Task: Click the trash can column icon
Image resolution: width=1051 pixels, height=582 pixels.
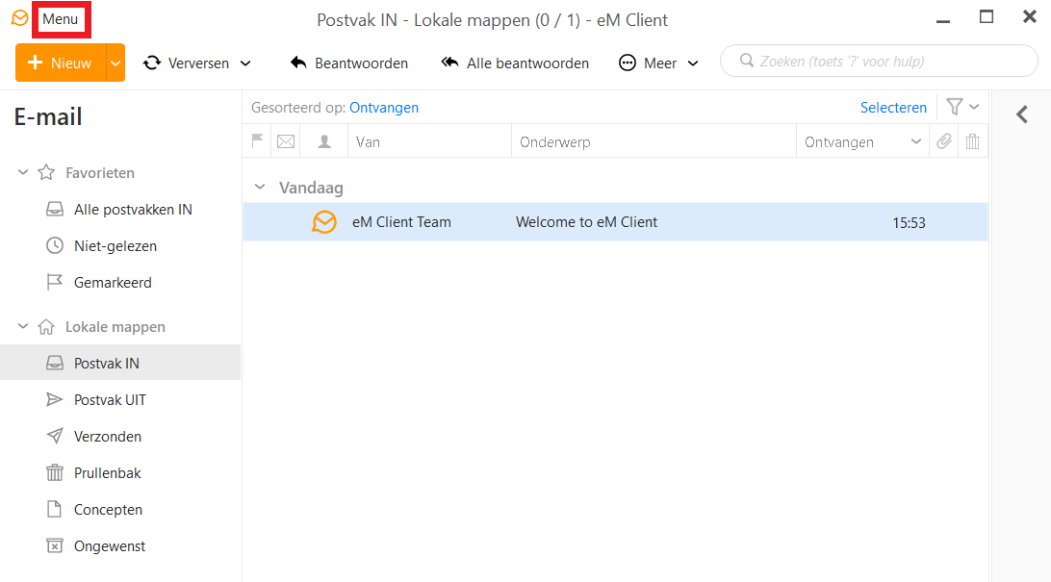Action: (x=973, y=141)
